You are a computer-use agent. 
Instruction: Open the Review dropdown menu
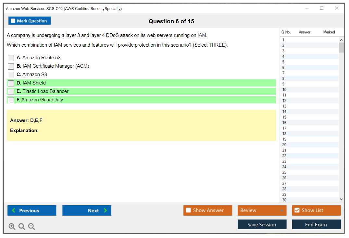tap(262, 210)
